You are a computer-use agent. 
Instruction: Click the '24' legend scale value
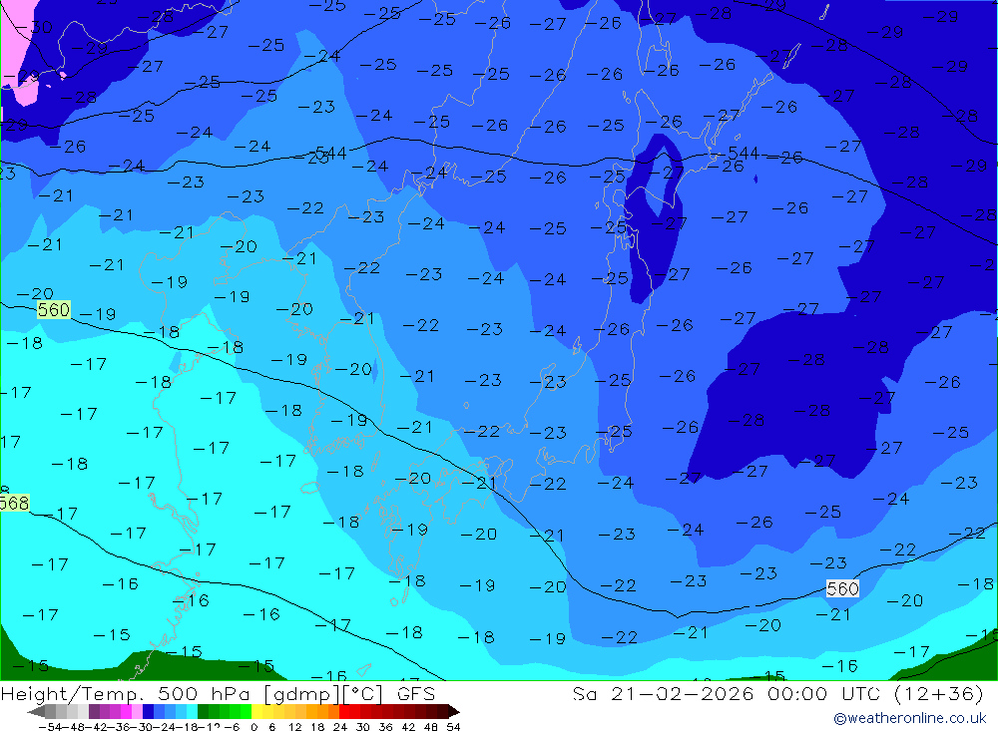coord(340,727)
